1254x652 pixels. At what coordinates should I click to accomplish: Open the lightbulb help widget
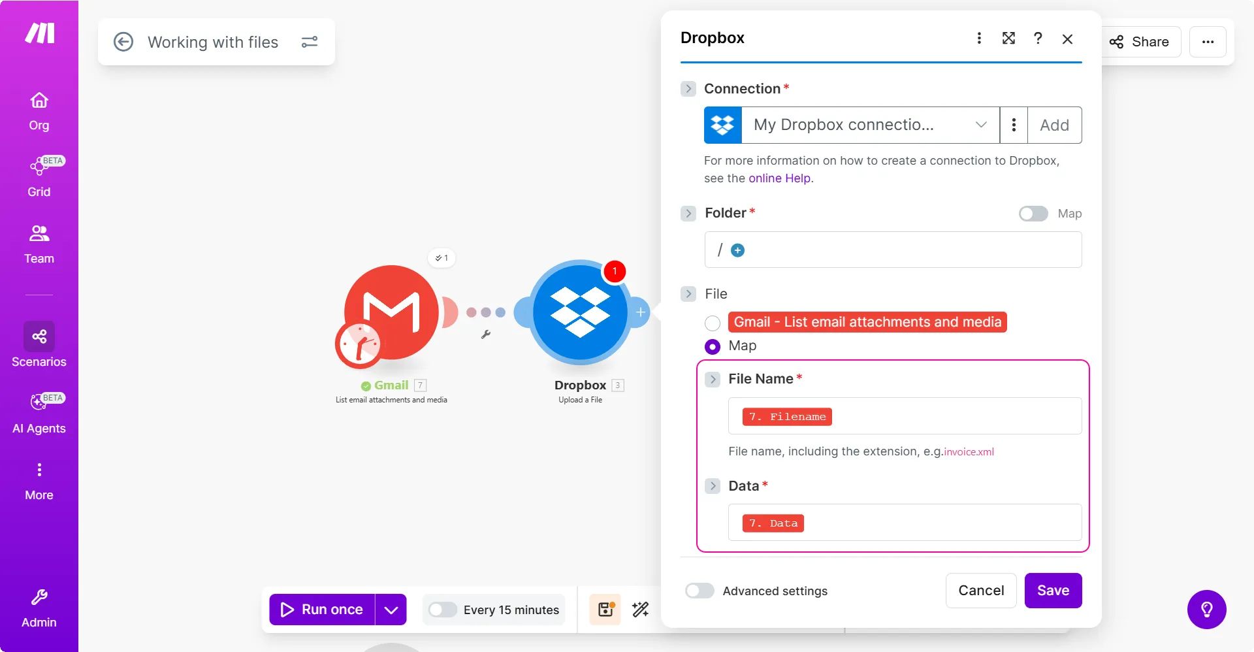click(x=1207, y=610)
